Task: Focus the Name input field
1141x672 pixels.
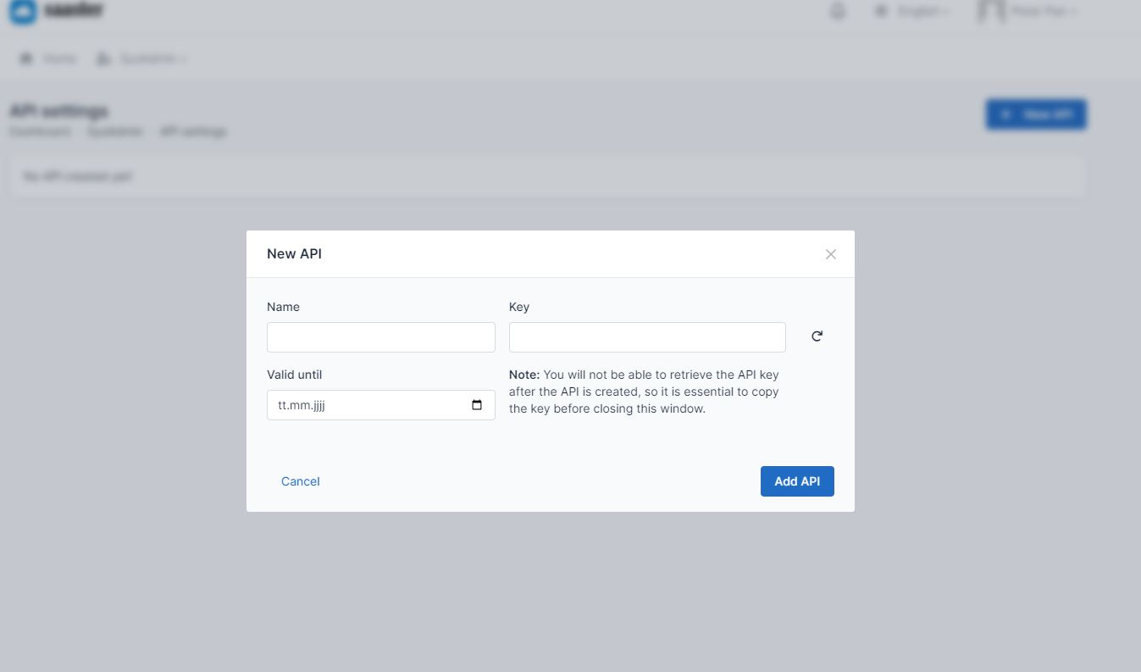Action: point(380,337)
